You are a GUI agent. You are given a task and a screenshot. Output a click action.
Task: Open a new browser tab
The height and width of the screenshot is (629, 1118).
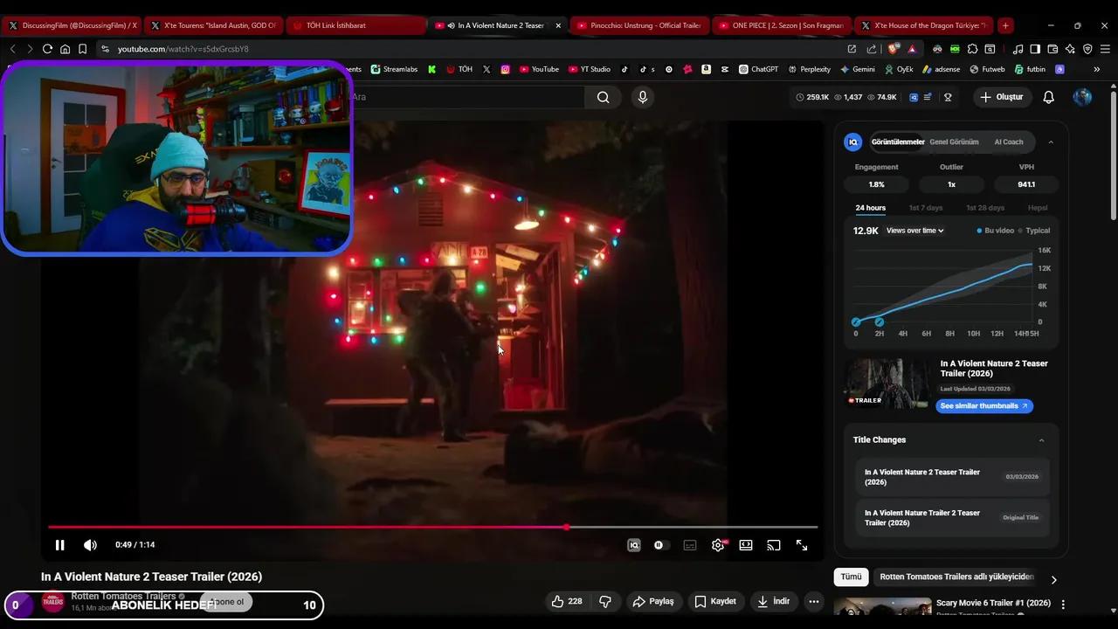click(x=1005, y=25)
